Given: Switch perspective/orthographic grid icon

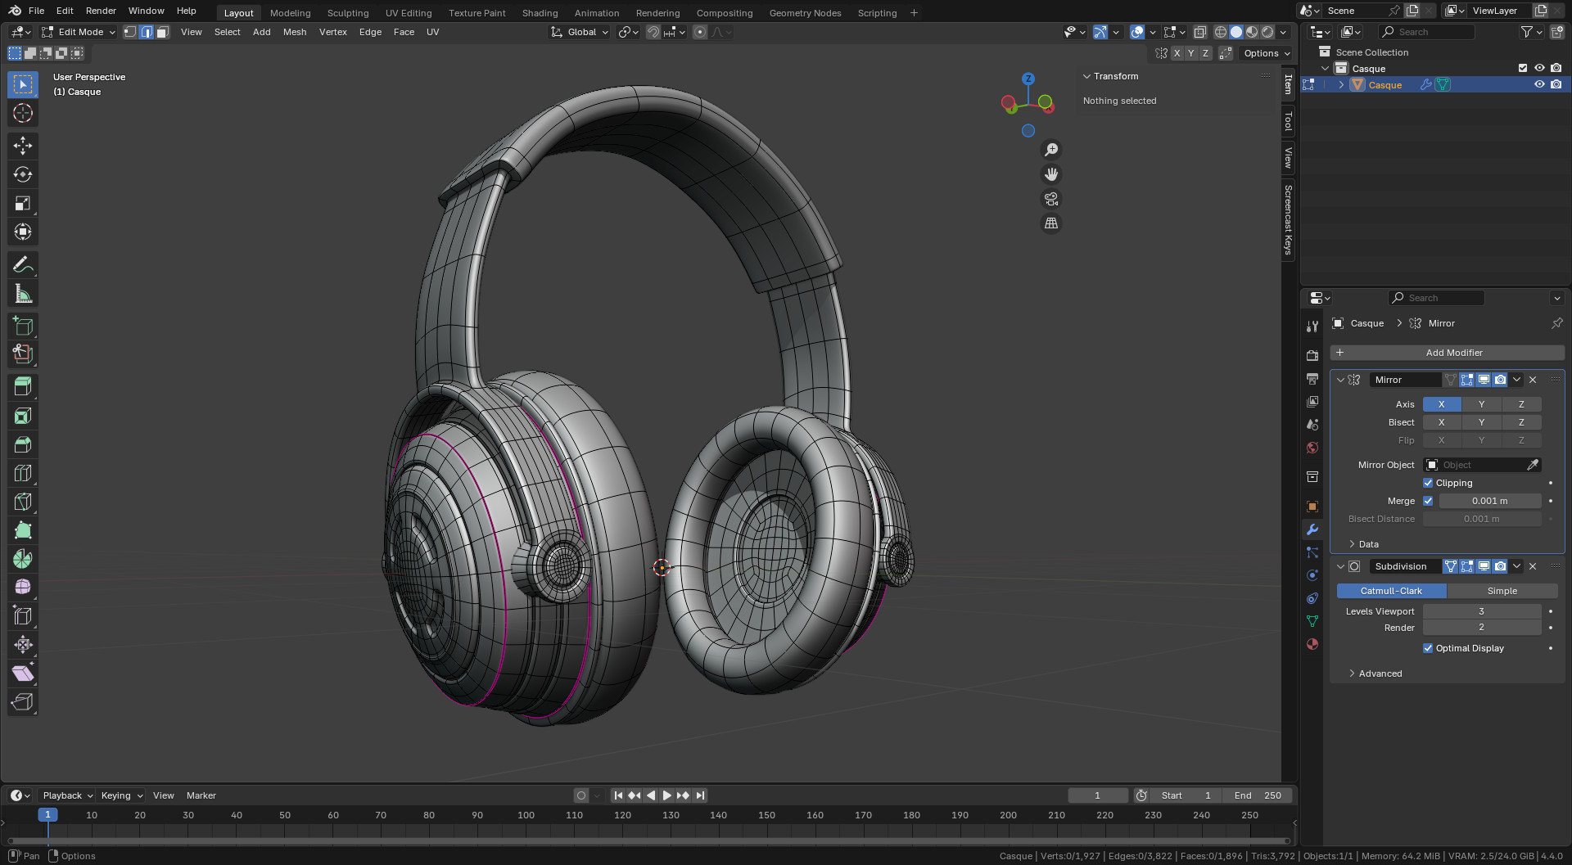Looking at the screenshot, I should (1051, 223).
